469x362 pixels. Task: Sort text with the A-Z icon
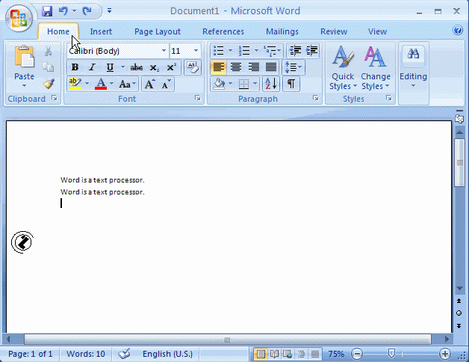(x=271, y=84)
